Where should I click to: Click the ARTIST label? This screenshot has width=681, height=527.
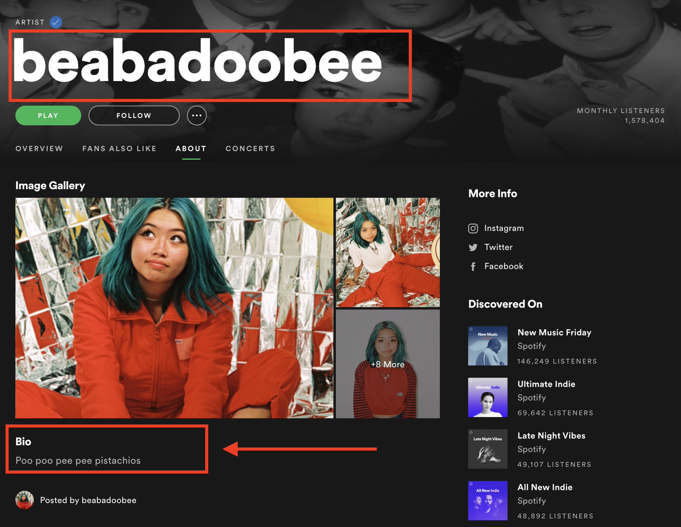[x=30, y=22]
